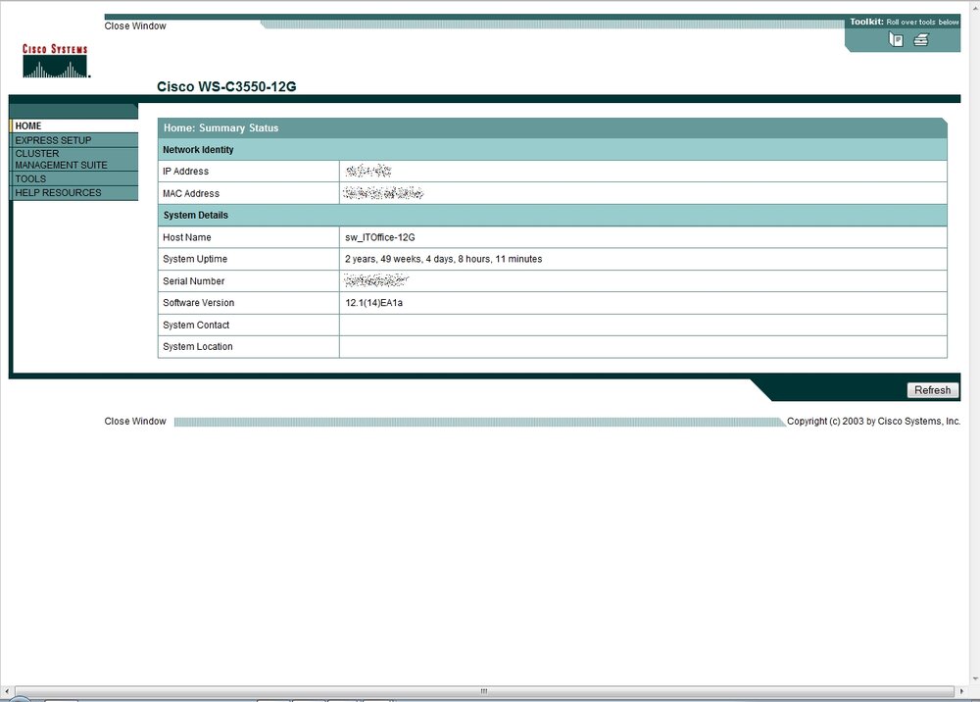This screenshot has width=980, height=702.
Task: Click the blurred serial number value
Action: tap(376, 280)
